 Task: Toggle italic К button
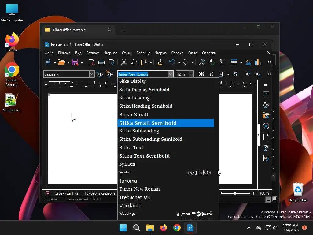212,74
